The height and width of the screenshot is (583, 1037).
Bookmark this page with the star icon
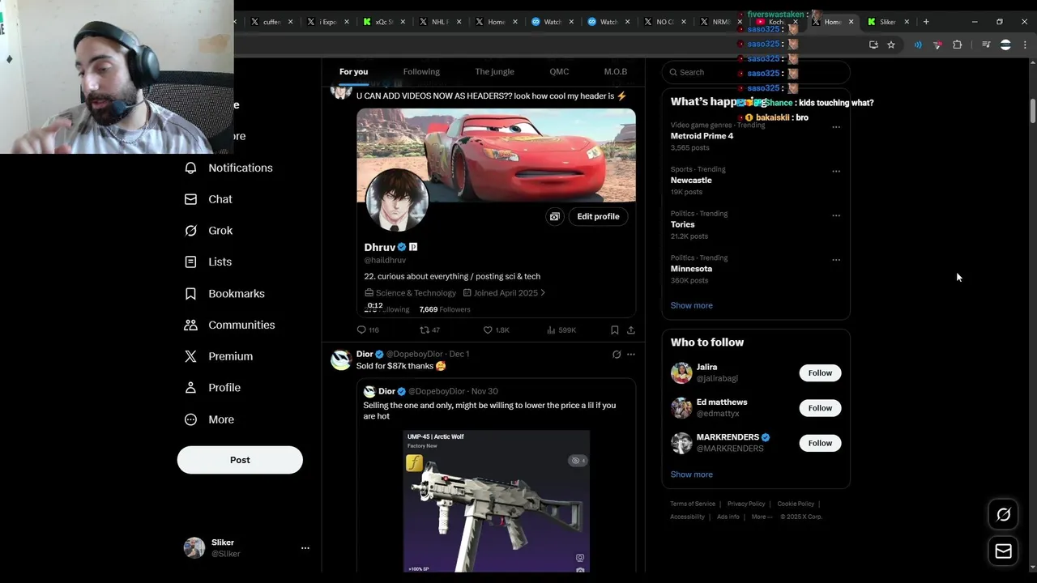891,45
